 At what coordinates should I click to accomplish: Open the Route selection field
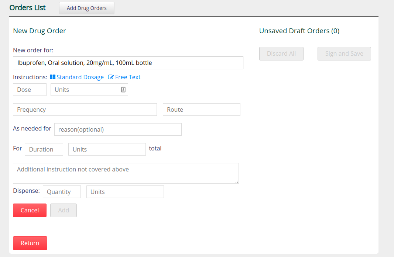202,110
